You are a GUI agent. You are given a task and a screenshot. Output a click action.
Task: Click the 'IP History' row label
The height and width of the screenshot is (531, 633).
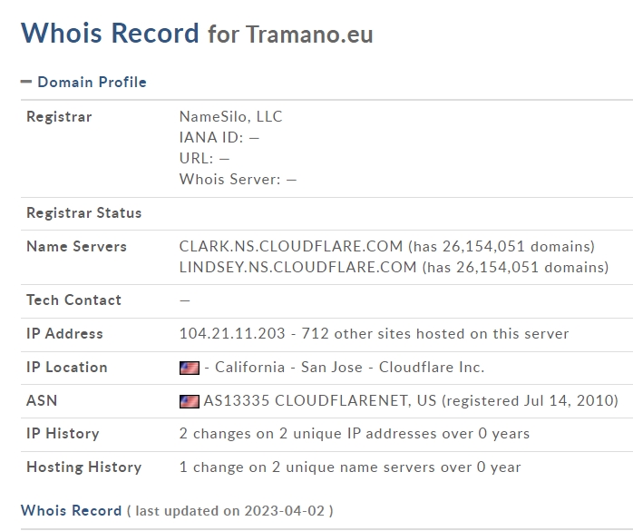click(63, 434)
